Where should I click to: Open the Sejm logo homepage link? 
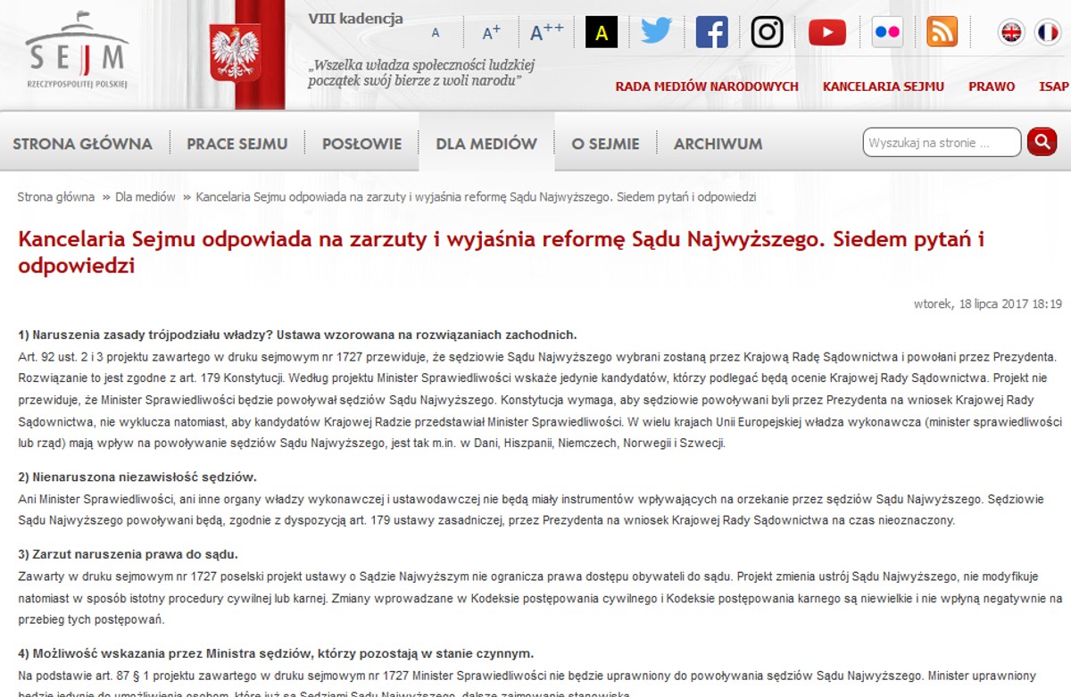[x=77, y=51]
